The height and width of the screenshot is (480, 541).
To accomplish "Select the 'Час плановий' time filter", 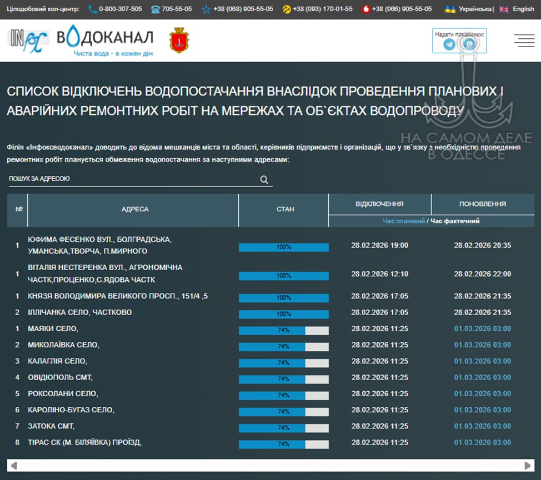I will tap(403, 221).
